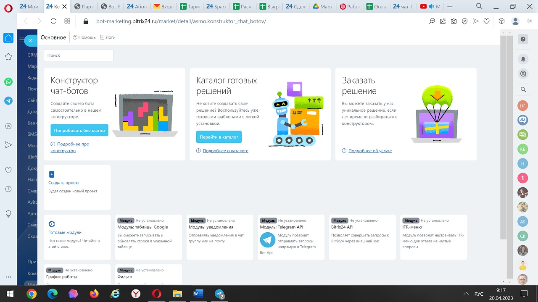This screenshot has width=538, height=302.
Task: Click the Попробовать бесплатно button
Action: [x=79, y=130]
